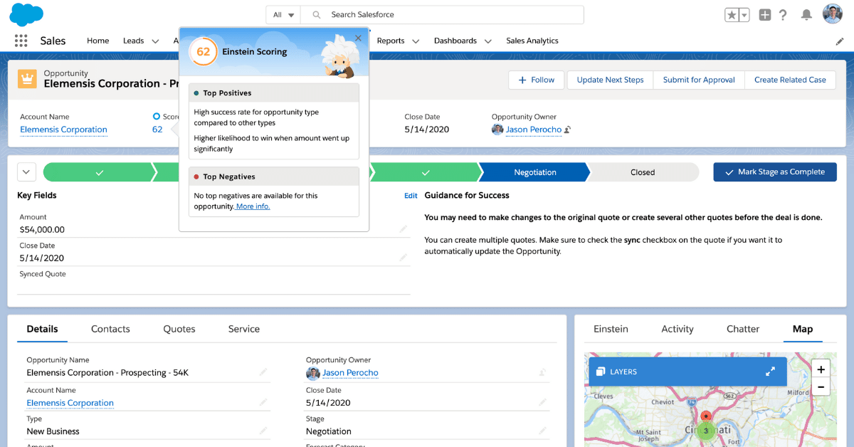Click Create Related Case button
Image resolution: width=854 pixels, height=447 pixels.
tap(790, 80)
